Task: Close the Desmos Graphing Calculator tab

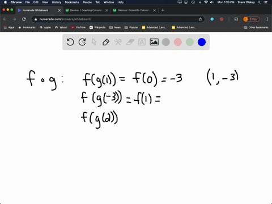Action: pos(107,10)
